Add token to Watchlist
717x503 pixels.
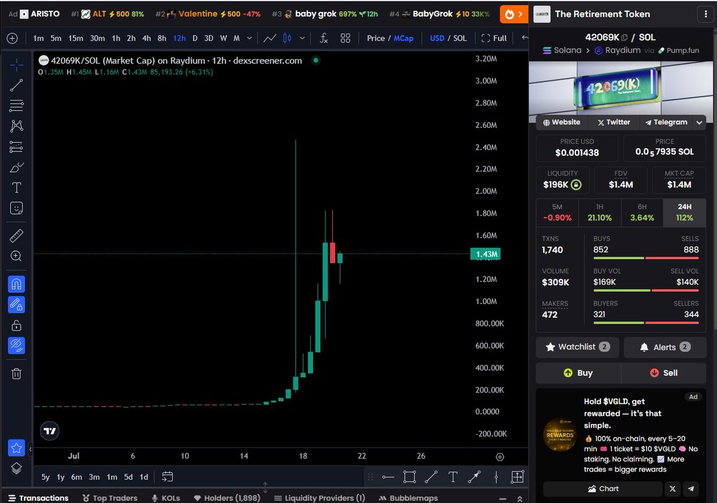[x=577, y=346]
